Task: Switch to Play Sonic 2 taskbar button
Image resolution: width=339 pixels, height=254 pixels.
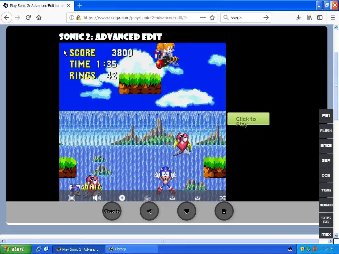Action: (x=79, y=249)
